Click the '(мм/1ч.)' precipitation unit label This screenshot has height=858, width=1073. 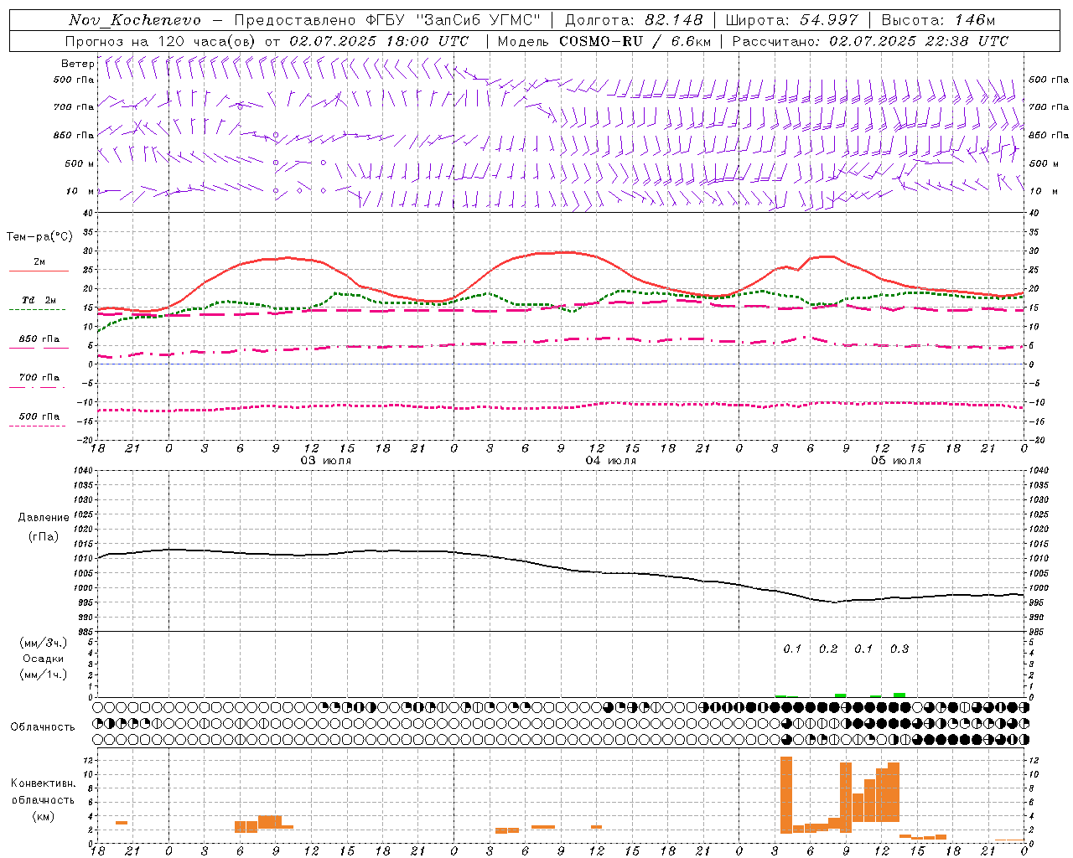pos(44,675)
